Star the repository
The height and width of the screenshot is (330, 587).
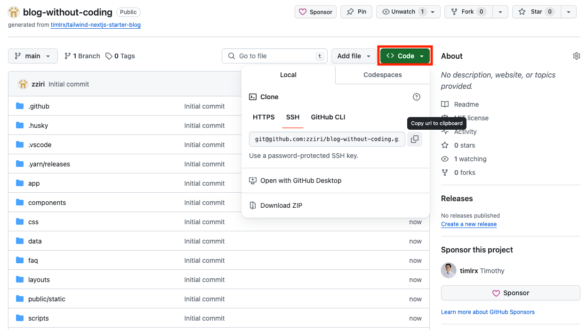[x=536, y=12]
